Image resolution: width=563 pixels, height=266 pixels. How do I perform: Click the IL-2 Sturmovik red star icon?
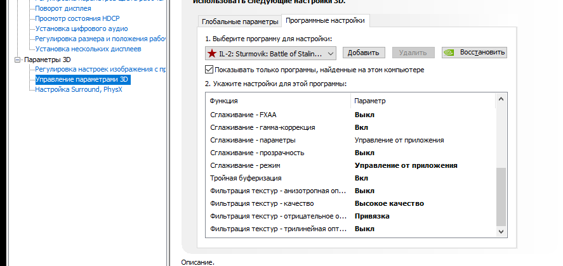(x=212, y=53)
